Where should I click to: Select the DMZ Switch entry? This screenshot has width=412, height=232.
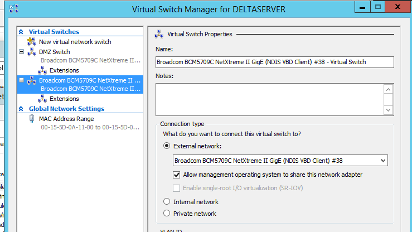click(x=55, y=52)
